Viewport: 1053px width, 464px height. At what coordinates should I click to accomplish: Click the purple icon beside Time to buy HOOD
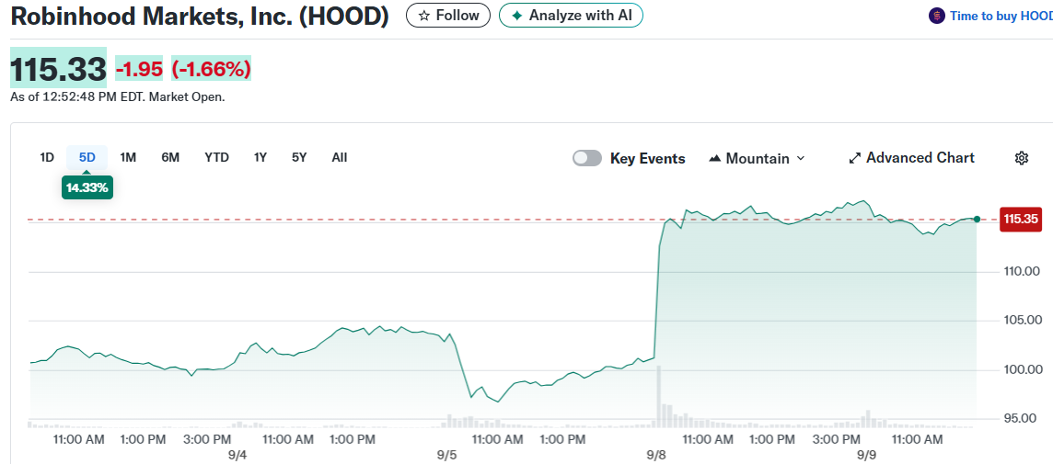(x=937, y=16)
